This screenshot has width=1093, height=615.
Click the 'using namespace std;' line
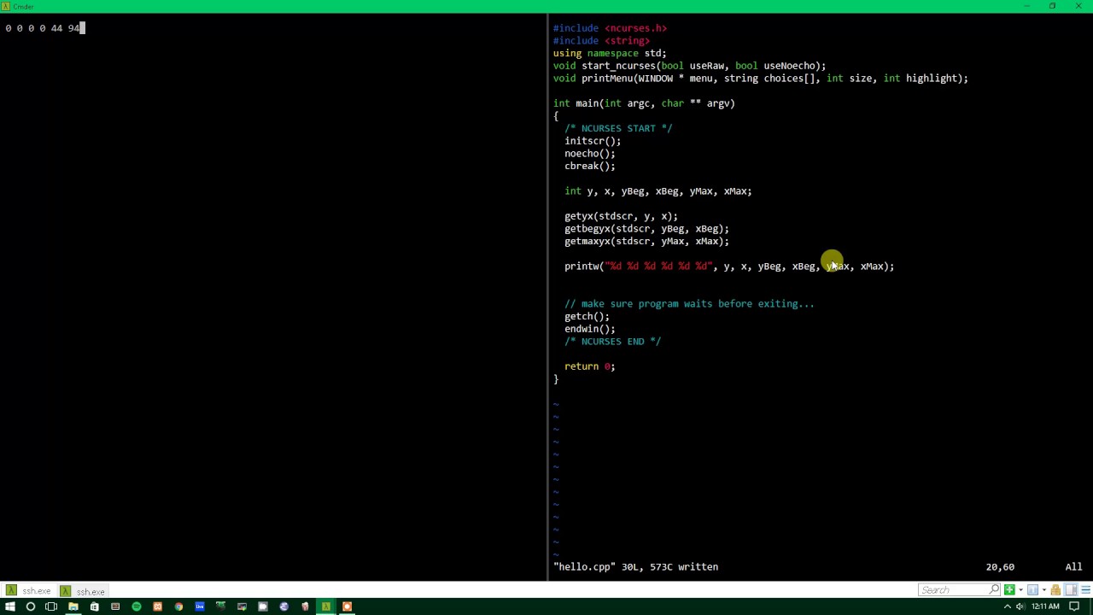pos(610,53)
